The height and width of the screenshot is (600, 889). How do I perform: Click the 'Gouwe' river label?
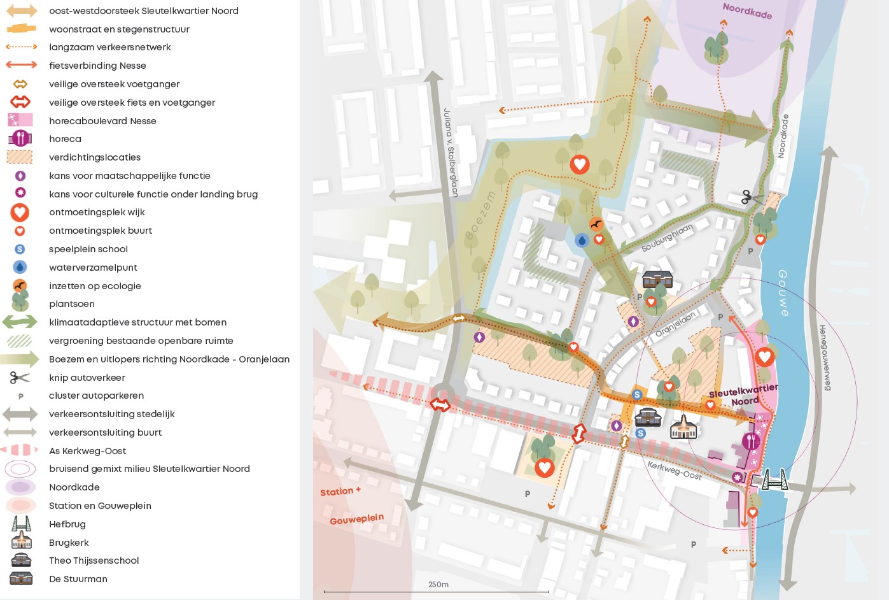tap(783, 293)
